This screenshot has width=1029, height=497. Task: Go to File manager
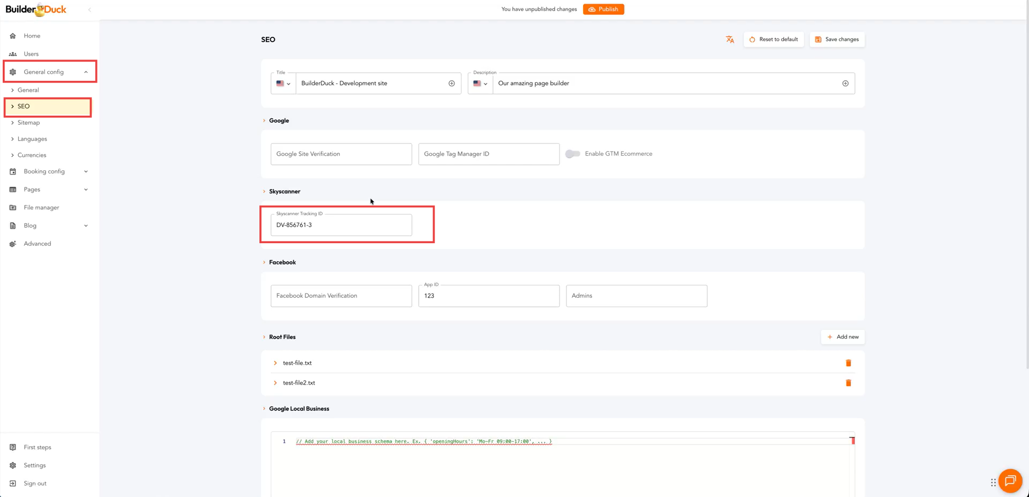coord(41,207)
